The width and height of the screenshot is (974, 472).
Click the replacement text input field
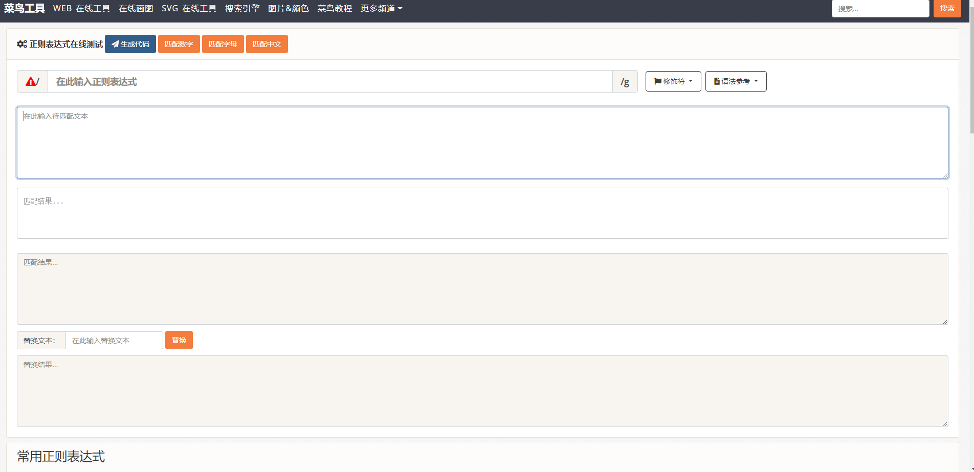point(114,341)
